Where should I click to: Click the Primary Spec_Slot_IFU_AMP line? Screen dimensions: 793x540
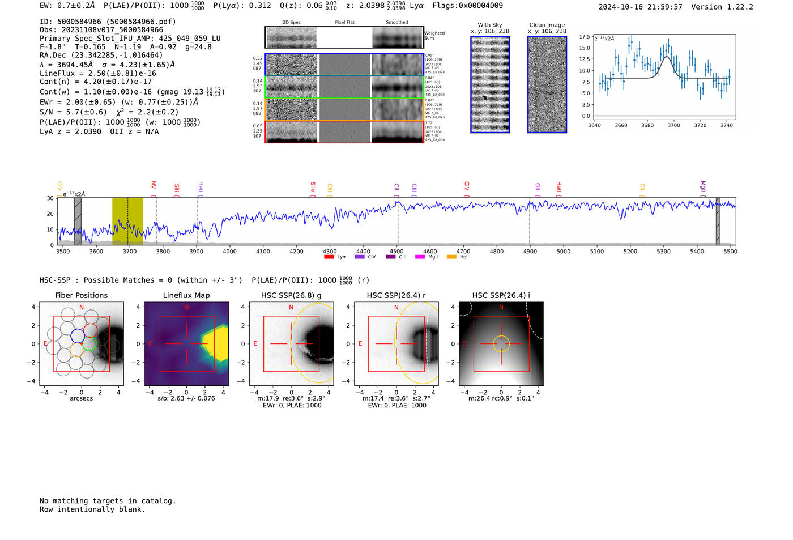(x=130, y=39)
